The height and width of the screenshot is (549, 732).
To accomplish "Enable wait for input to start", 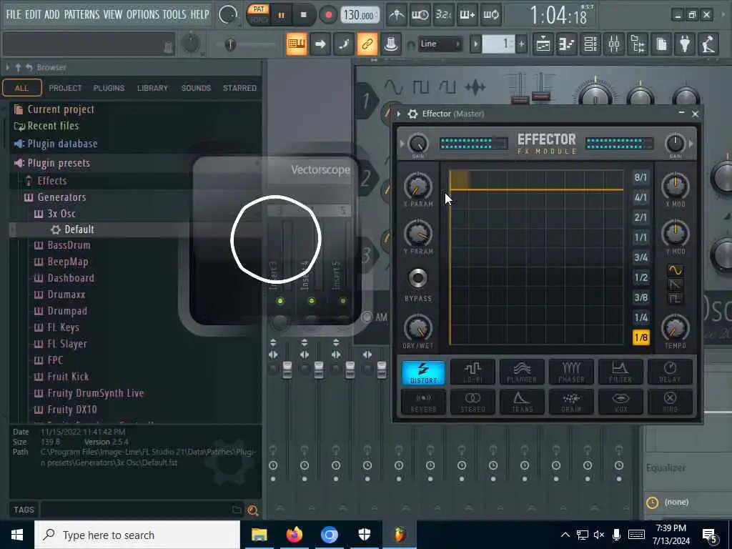I will click(x=420, y=15).
